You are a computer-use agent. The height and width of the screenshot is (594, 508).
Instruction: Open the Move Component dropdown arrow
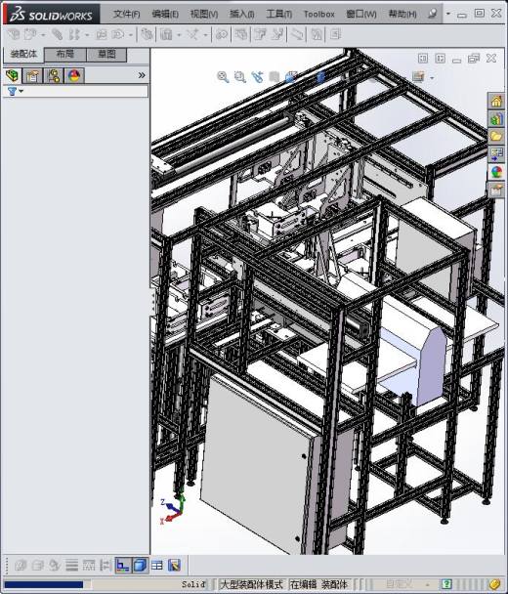(131, 35)
